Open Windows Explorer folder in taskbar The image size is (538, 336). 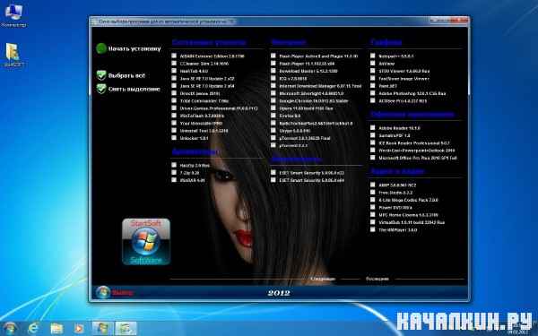56,329
